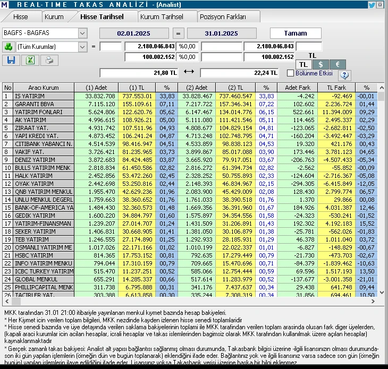This screenshot has width=388, height=369.
Task: Click the Tamam button
Action: 296,33
